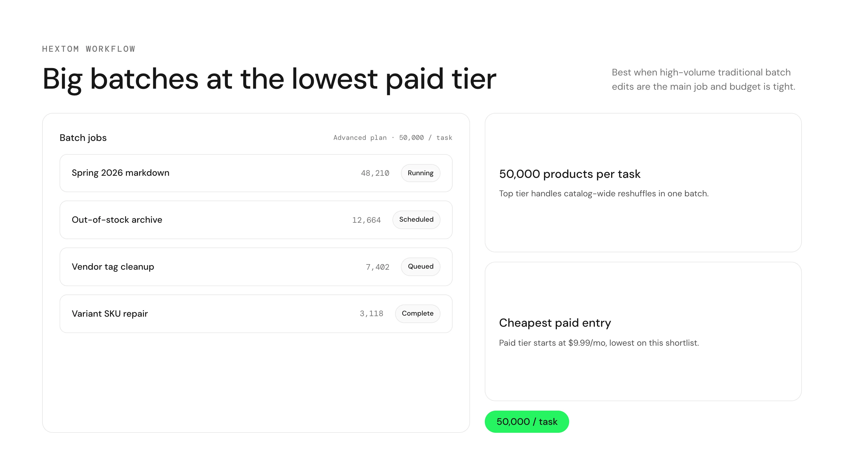Click the 48,210 product count
The height and width of the screenshot is (475, 844).
(x=375, y=173)
